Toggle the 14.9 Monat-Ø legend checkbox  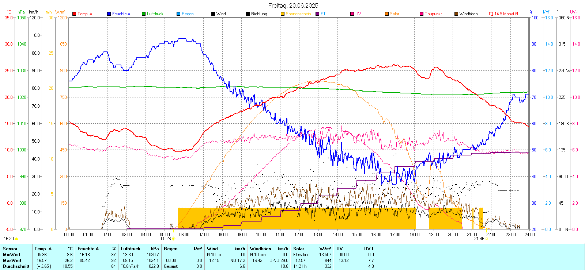click(x=491, y=14)
